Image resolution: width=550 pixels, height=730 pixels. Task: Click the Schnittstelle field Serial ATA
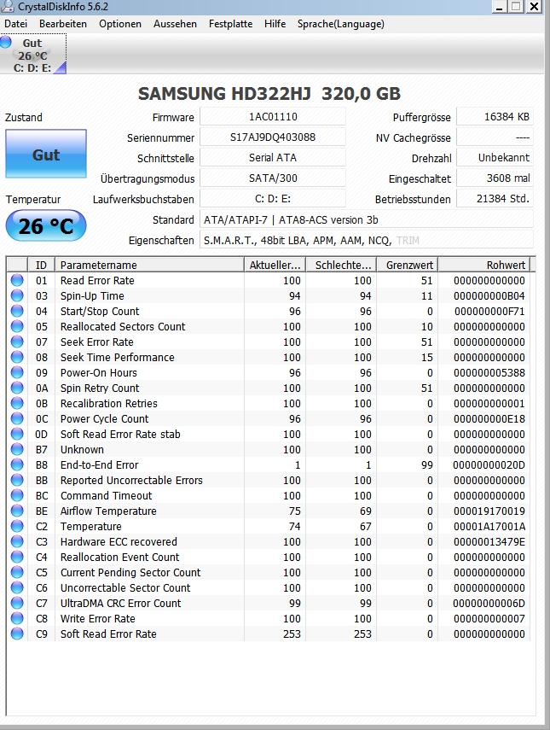pyautogui.click(x=273, y=157)
